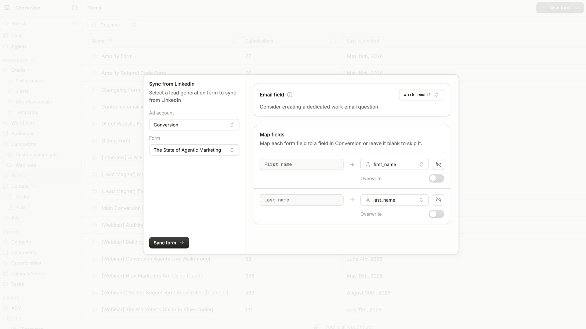Open [Webinar] Conversion Agents Live Walkthrough form

tap(157, 259)
